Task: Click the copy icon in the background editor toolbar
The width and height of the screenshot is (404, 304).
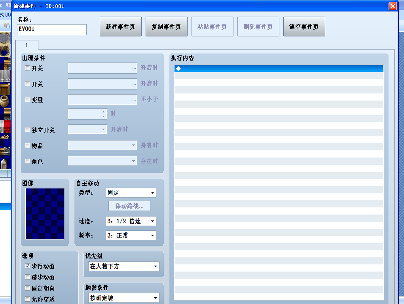Action: point(7,25)
